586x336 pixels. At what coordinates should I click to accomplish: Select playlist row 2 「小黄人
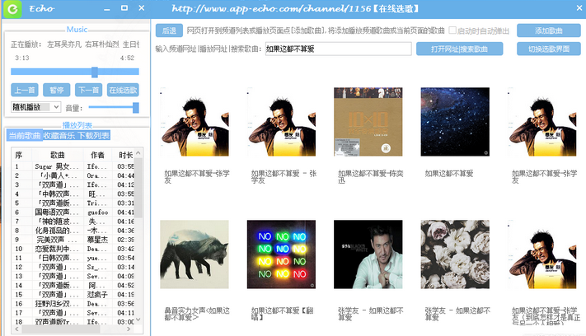[73, 175]
